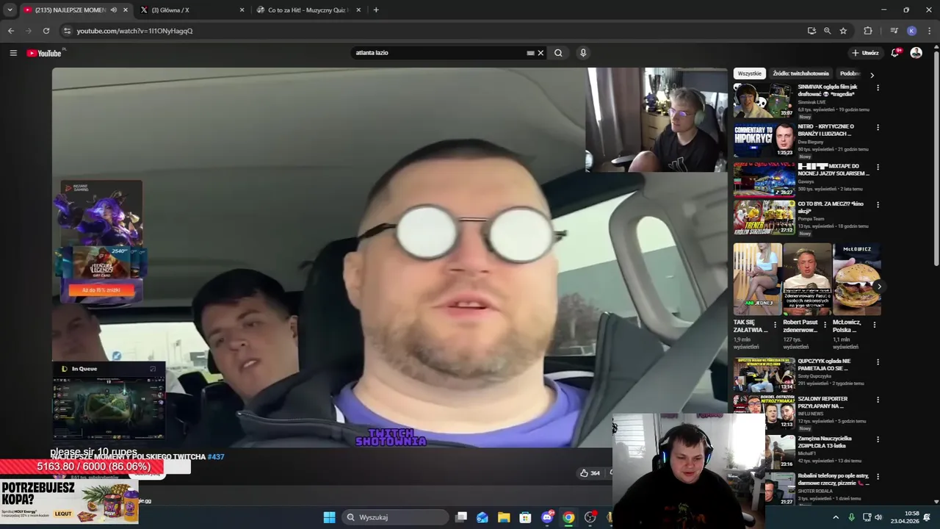Open Chrome media controls icon
Image resolution: width=940 pixels, height=529 pixels.
[x=894, y=31]
